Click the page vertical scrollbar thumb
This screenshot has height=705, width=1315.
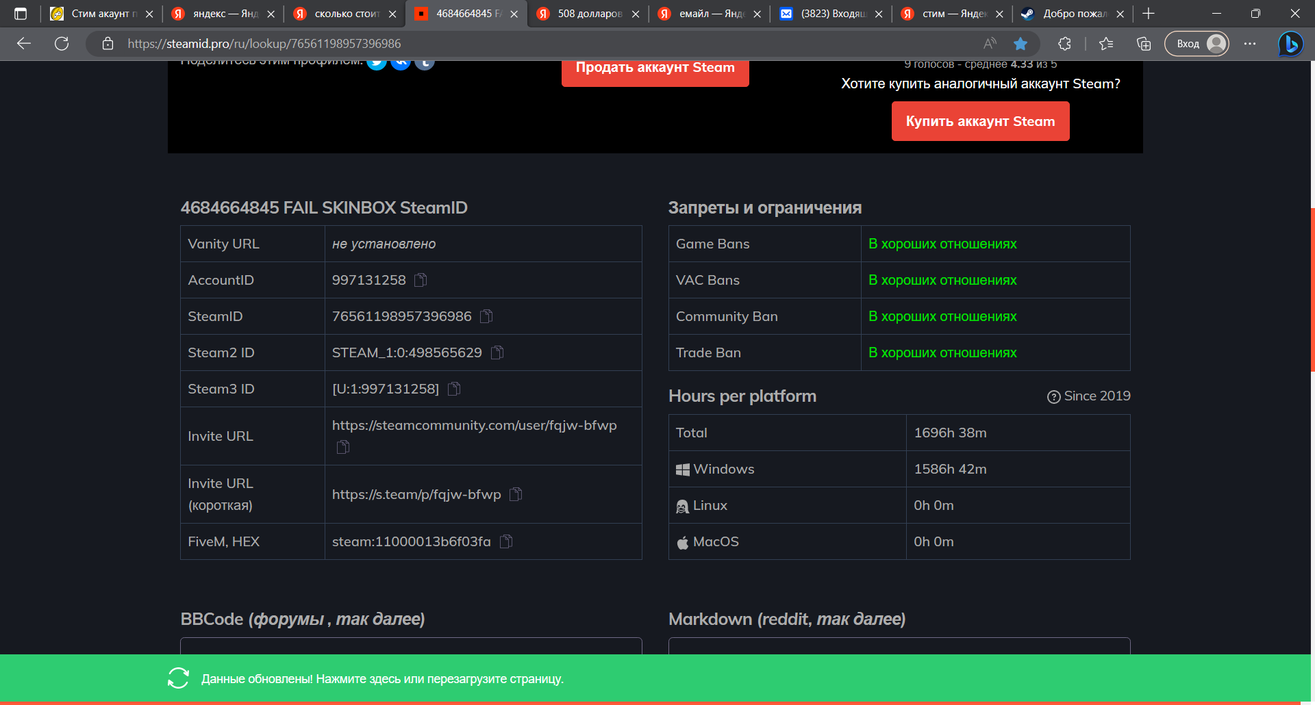coord(1312,289)
